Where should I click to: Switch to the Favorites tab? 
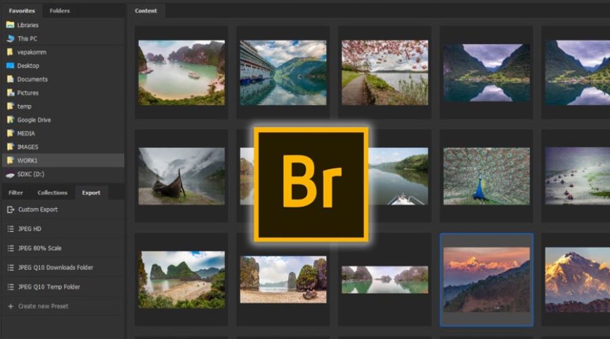22,11
